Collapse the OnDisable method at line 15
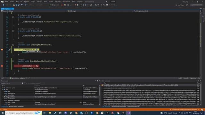The image size is (205, 115). click(x=13, y=31)
